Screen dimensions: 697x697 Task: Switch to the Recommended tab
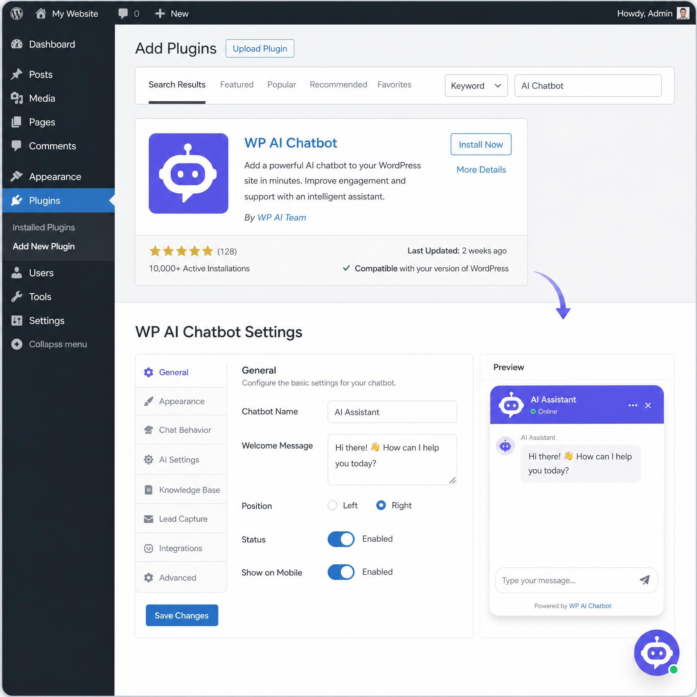(338, 84)
